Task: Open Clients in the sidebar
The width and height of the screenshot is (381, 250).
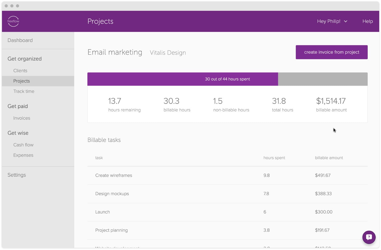Action: [x=20, y=71]
